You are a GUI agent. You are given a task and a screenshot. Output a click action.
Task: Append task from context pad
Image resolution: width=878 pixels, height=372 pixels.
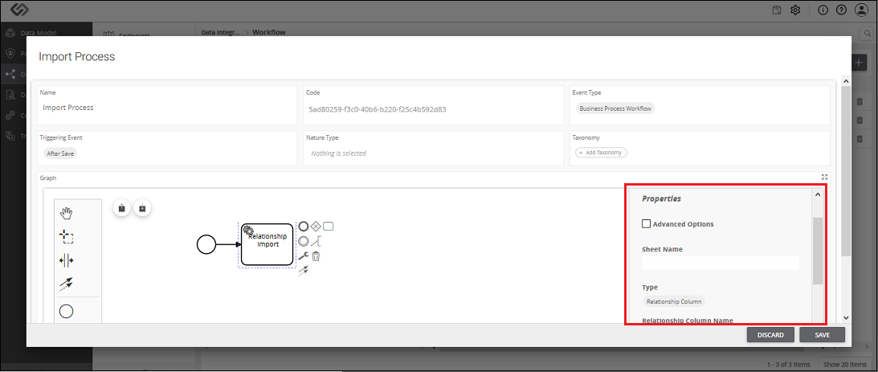(329, 227)
